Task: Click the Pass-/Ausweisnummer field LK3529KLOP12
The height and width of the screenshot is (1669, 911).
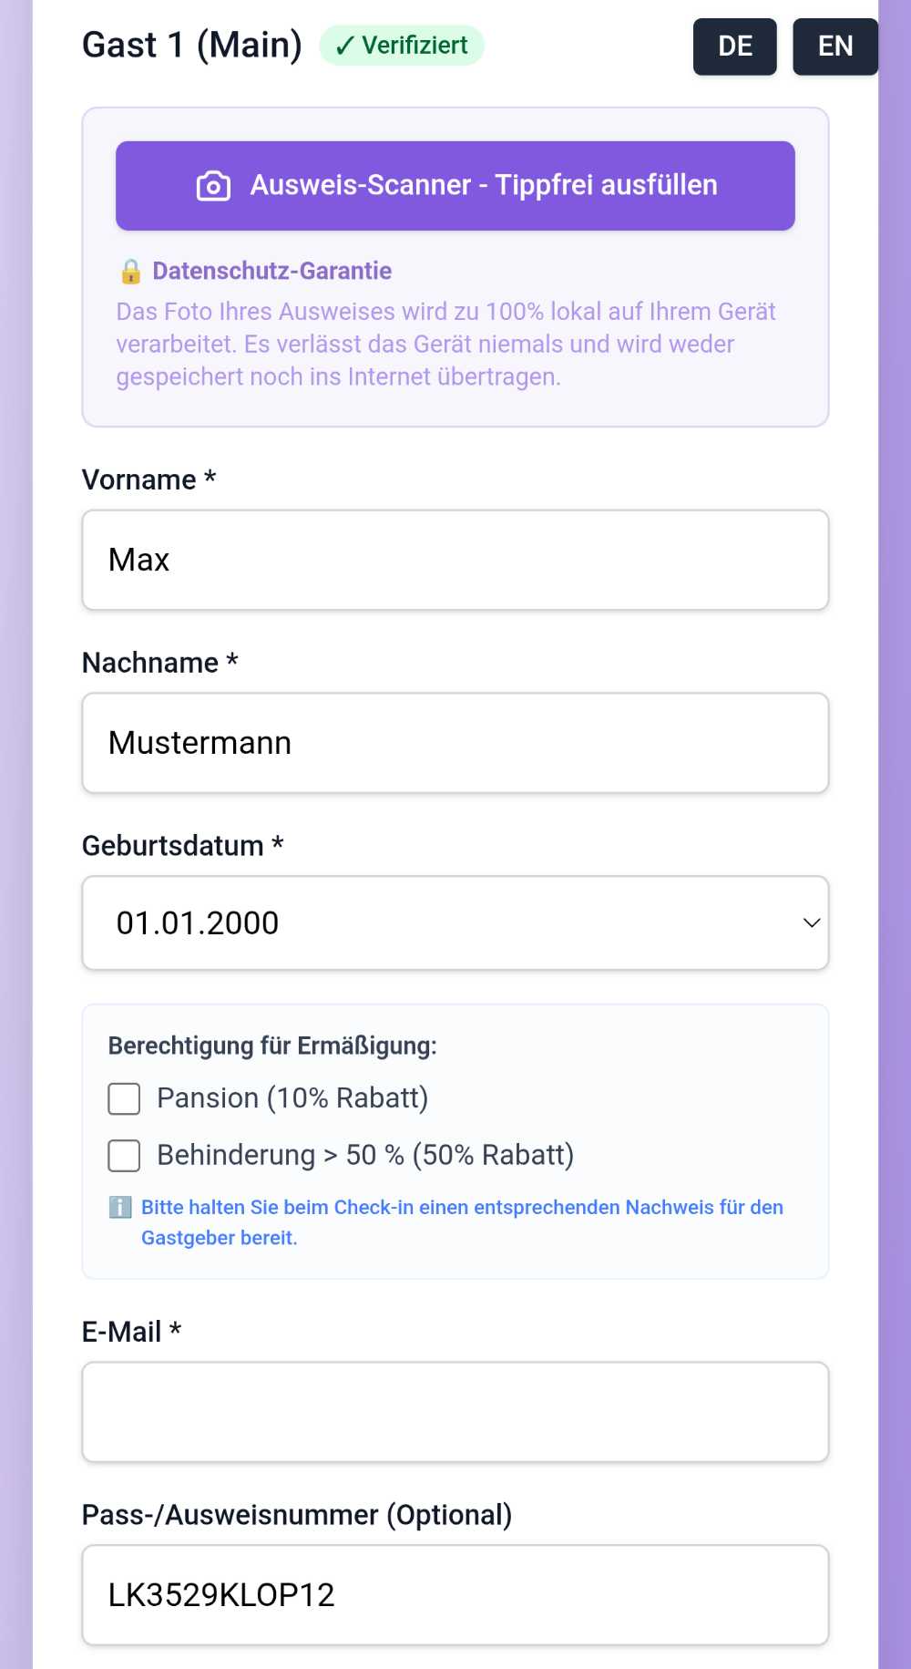Action: [x=455, y=1595]
